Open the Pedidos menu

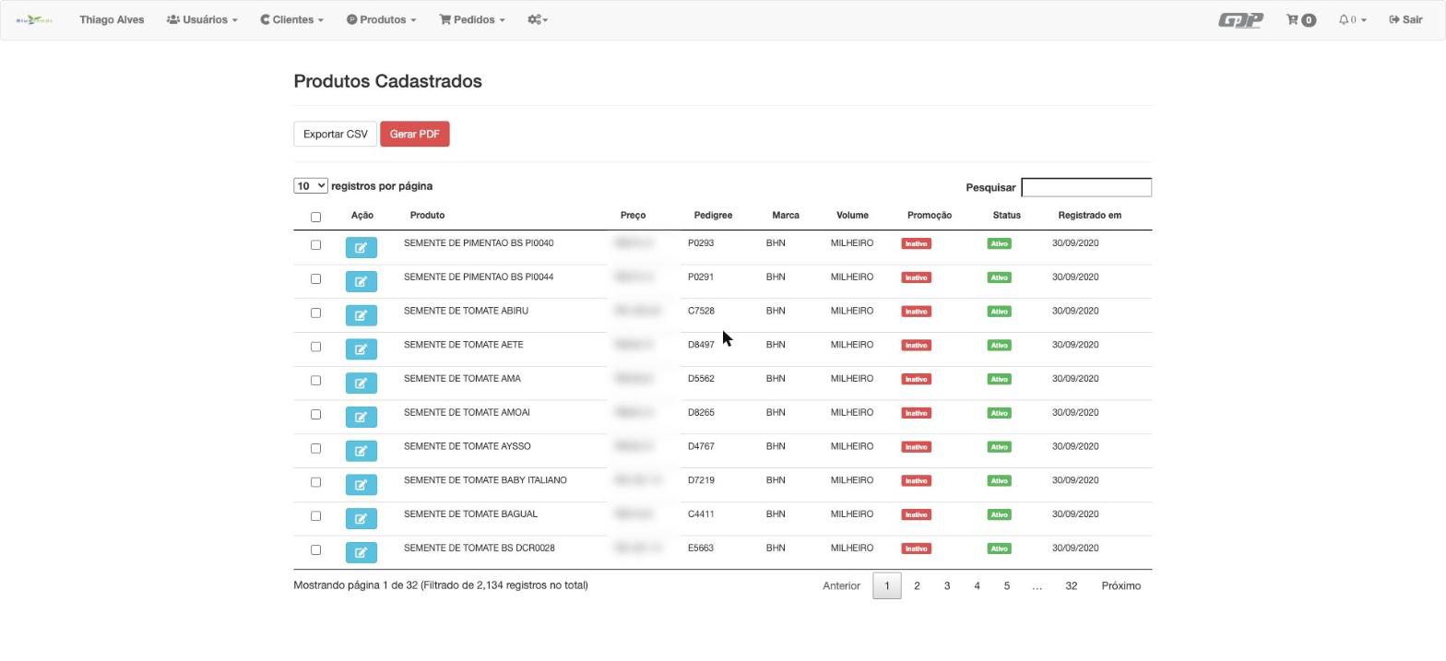(472, 19)
